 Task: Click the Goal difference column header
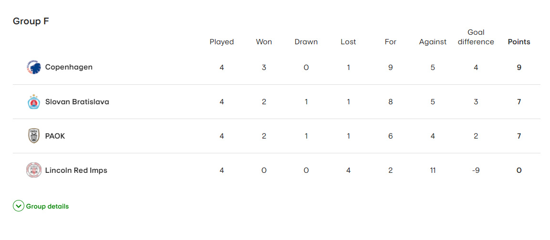[x=476, y=37]
